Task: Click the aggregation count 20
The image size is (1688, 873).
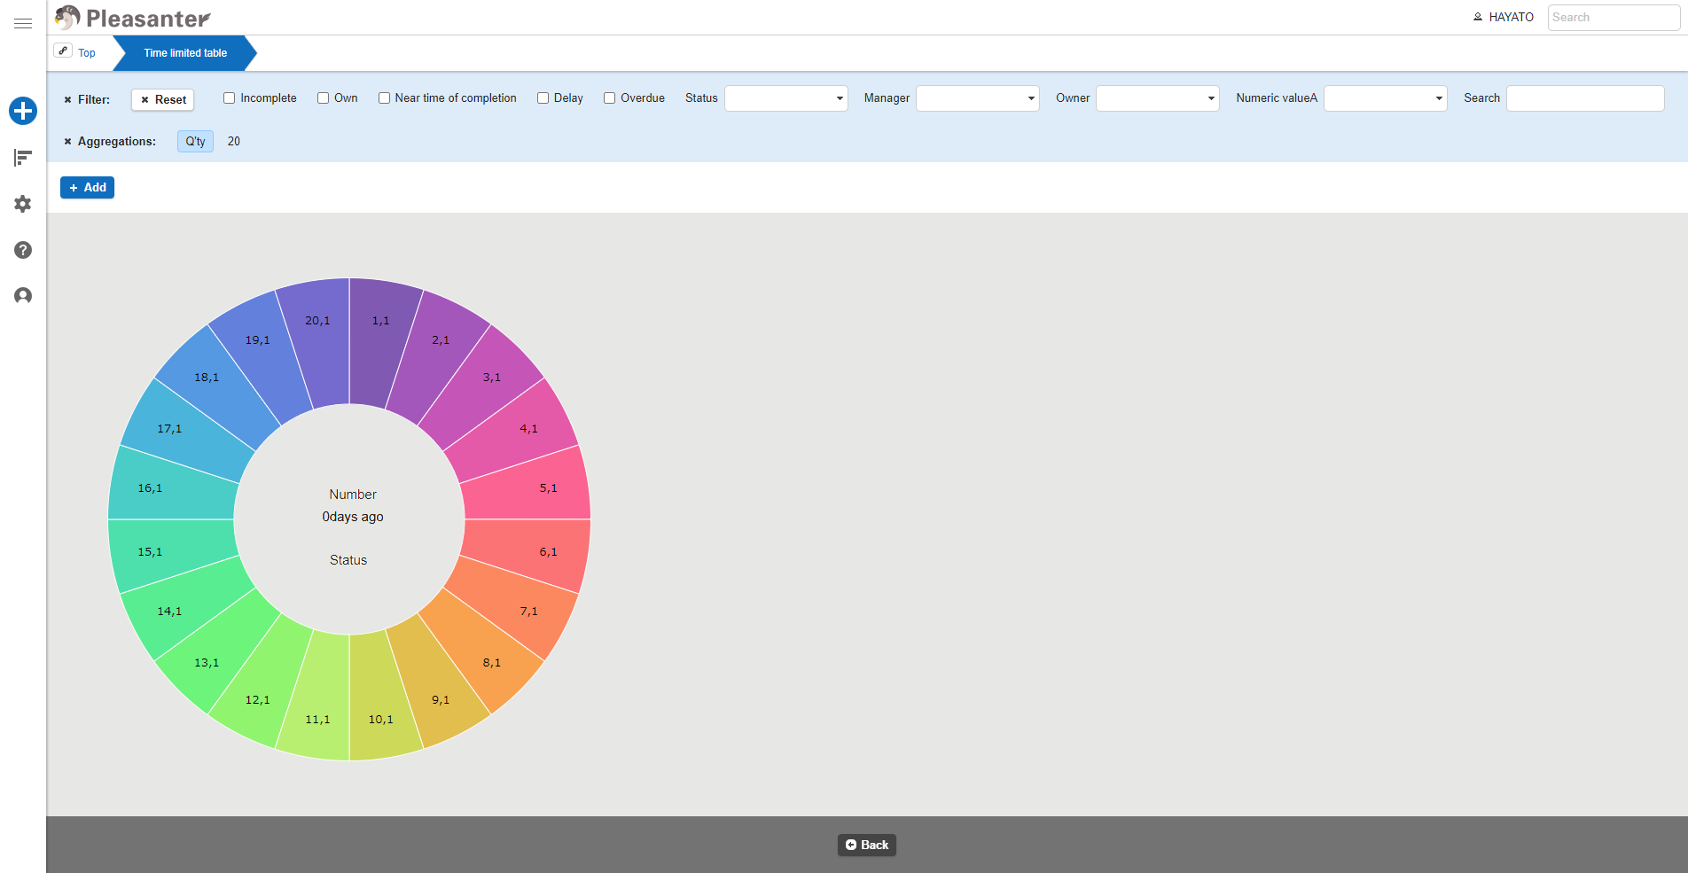Action: (x=234, y=142)
